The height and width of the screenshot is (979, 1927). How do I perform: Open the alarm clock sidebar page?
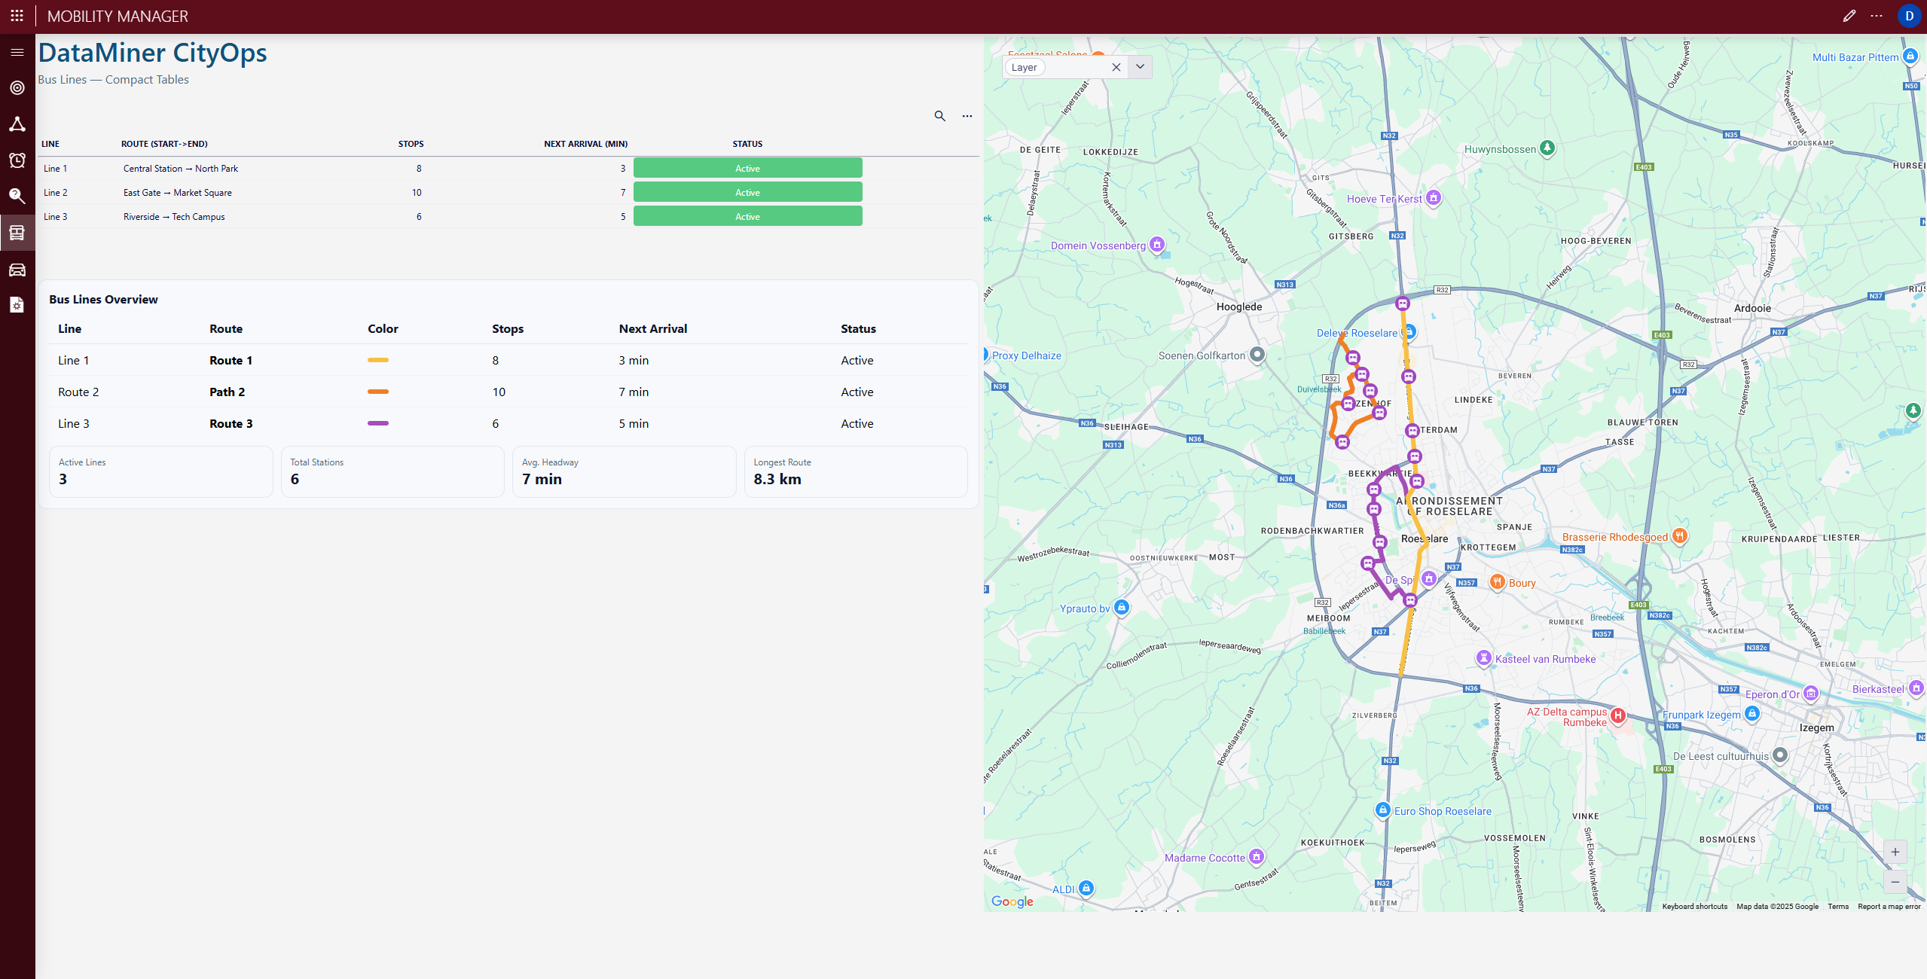(x=17, y=160)
